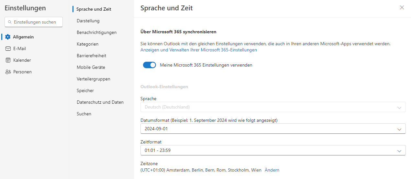
Task: Open Anzeigen und Verwalten Microsoft 365-Einstellungen link
Action: tap(198, 50)
